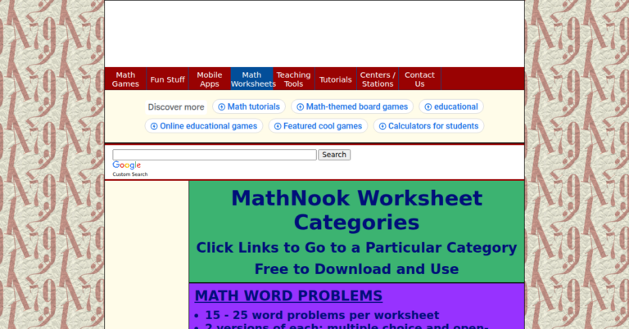Click plus icon beside Math tutorials

(221, 107)
